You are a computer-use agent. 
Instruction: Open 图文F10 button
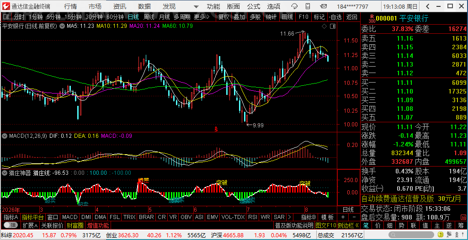coord(325,225)
